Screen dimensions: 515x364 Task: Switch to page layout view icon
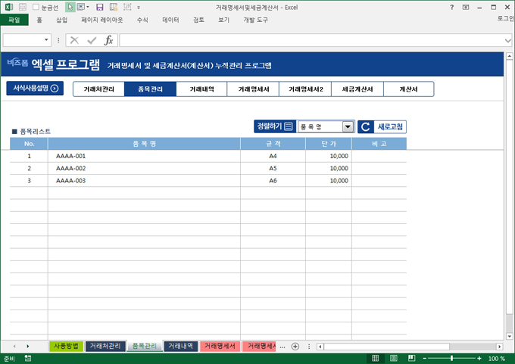click(x=394, y=359)
